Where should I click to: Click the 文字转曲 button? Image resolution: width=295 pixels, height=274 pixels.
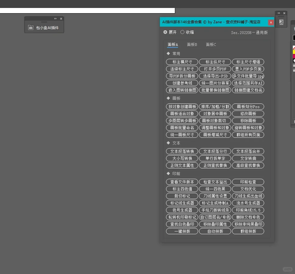(248, 158)
